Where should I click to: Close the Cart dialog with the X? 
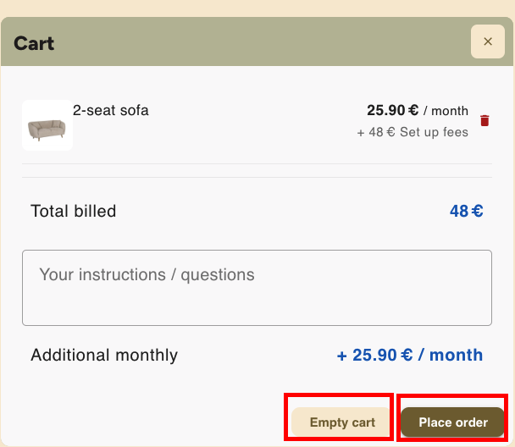(487, 41)
